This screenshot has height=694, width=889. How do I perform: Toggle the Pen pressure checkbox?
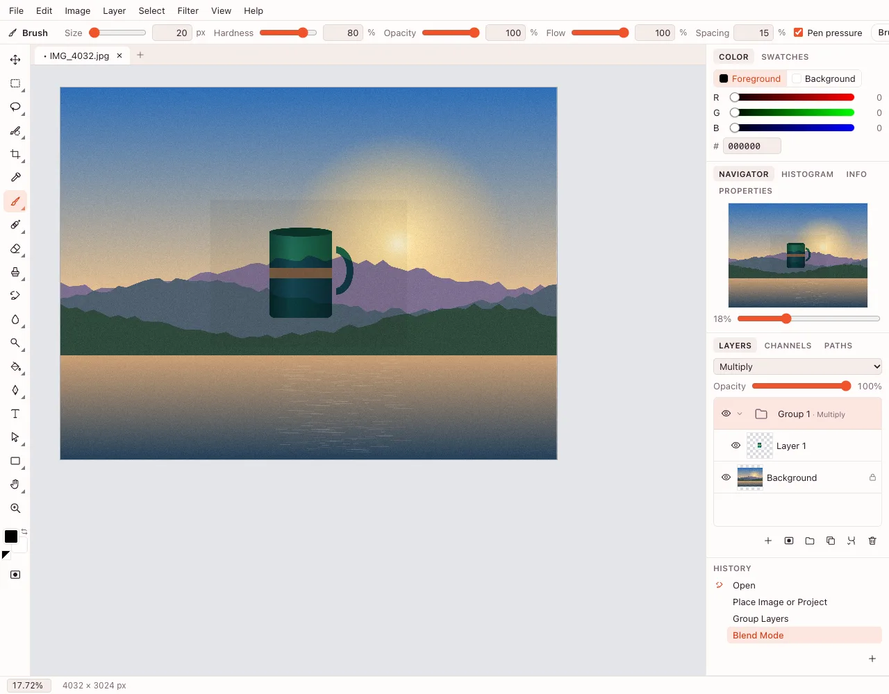click(799, 33)
